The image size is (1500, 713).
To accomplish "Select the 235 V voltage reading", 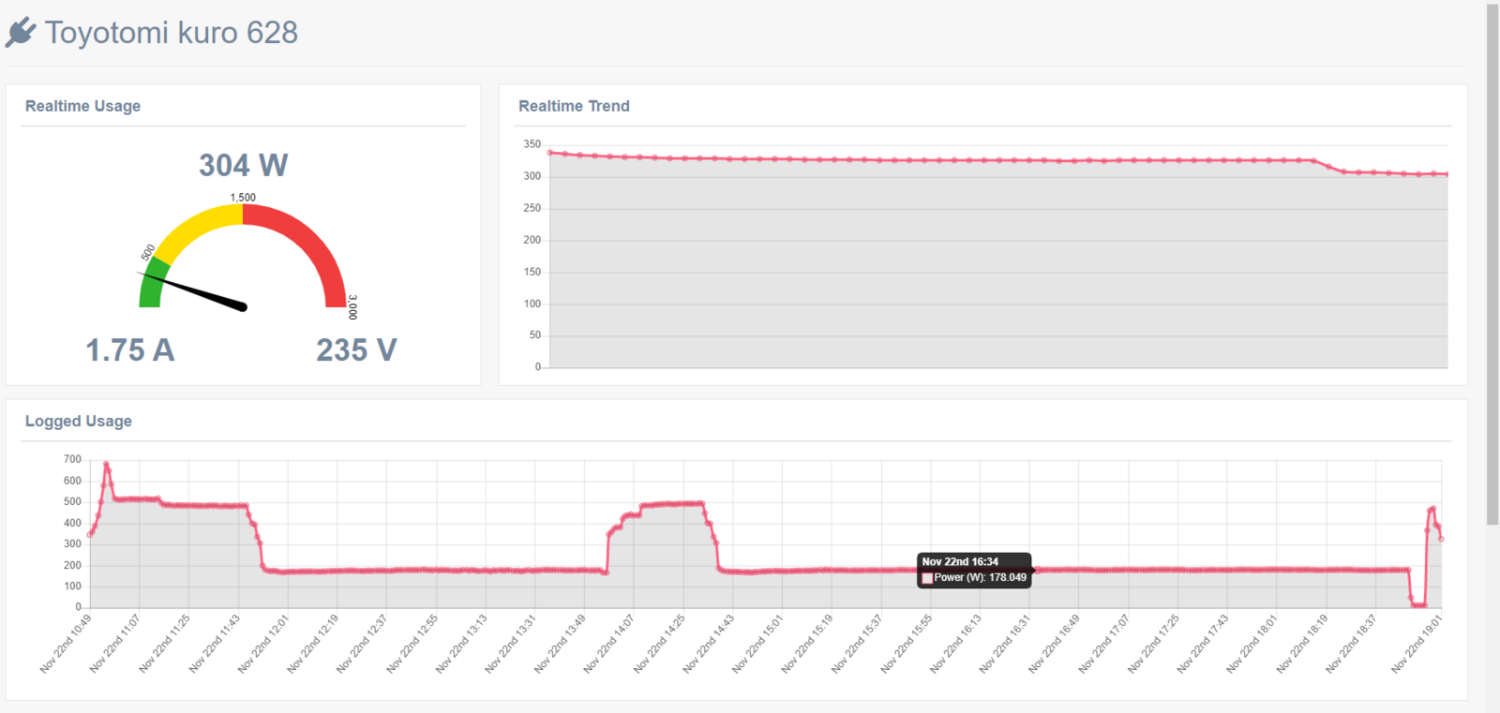I will (x=356, y=349).
